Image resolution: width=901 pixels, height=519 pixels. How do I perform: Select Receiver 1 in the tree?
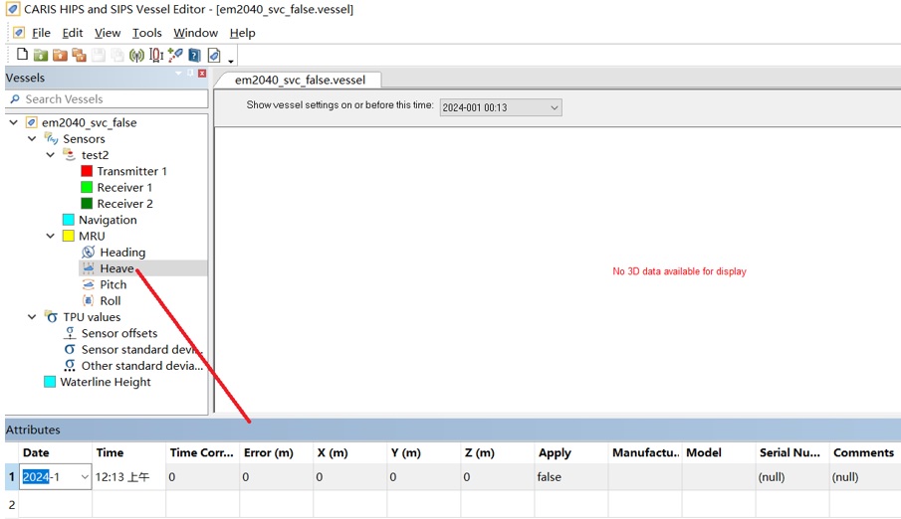coord(124,187)
